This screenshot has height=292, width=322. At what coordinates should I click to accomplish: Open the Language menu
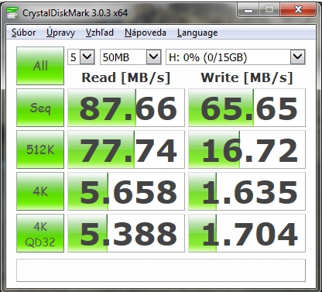point(197,33)
